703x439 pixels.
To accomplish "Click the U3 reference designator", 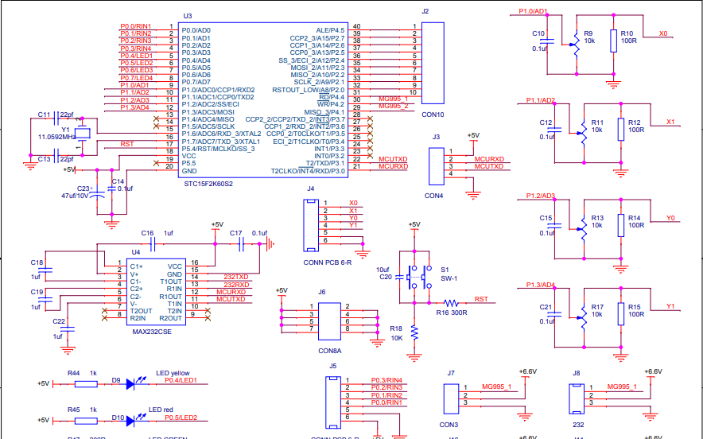I will (x=188, y=16).
